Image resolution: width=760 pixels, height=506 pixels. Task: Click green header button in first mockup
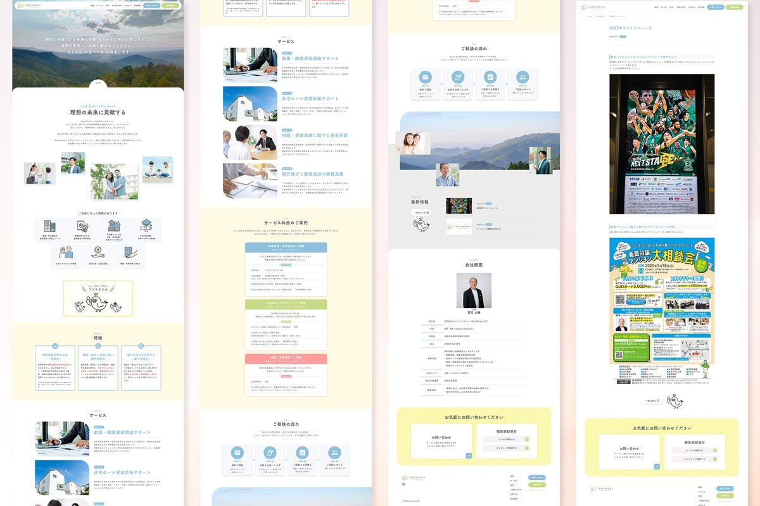coord(171,5)
